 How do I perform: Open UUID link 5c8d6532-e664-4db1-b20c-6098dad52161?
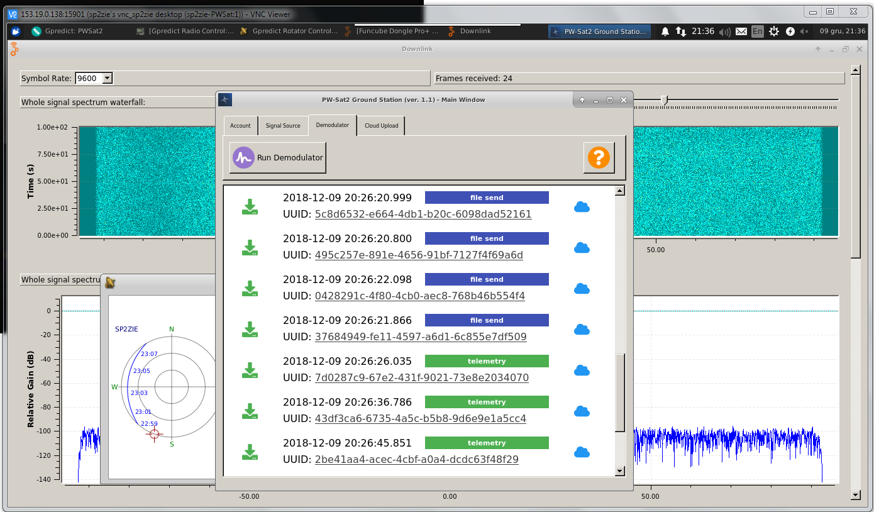[x=423, y=214]
